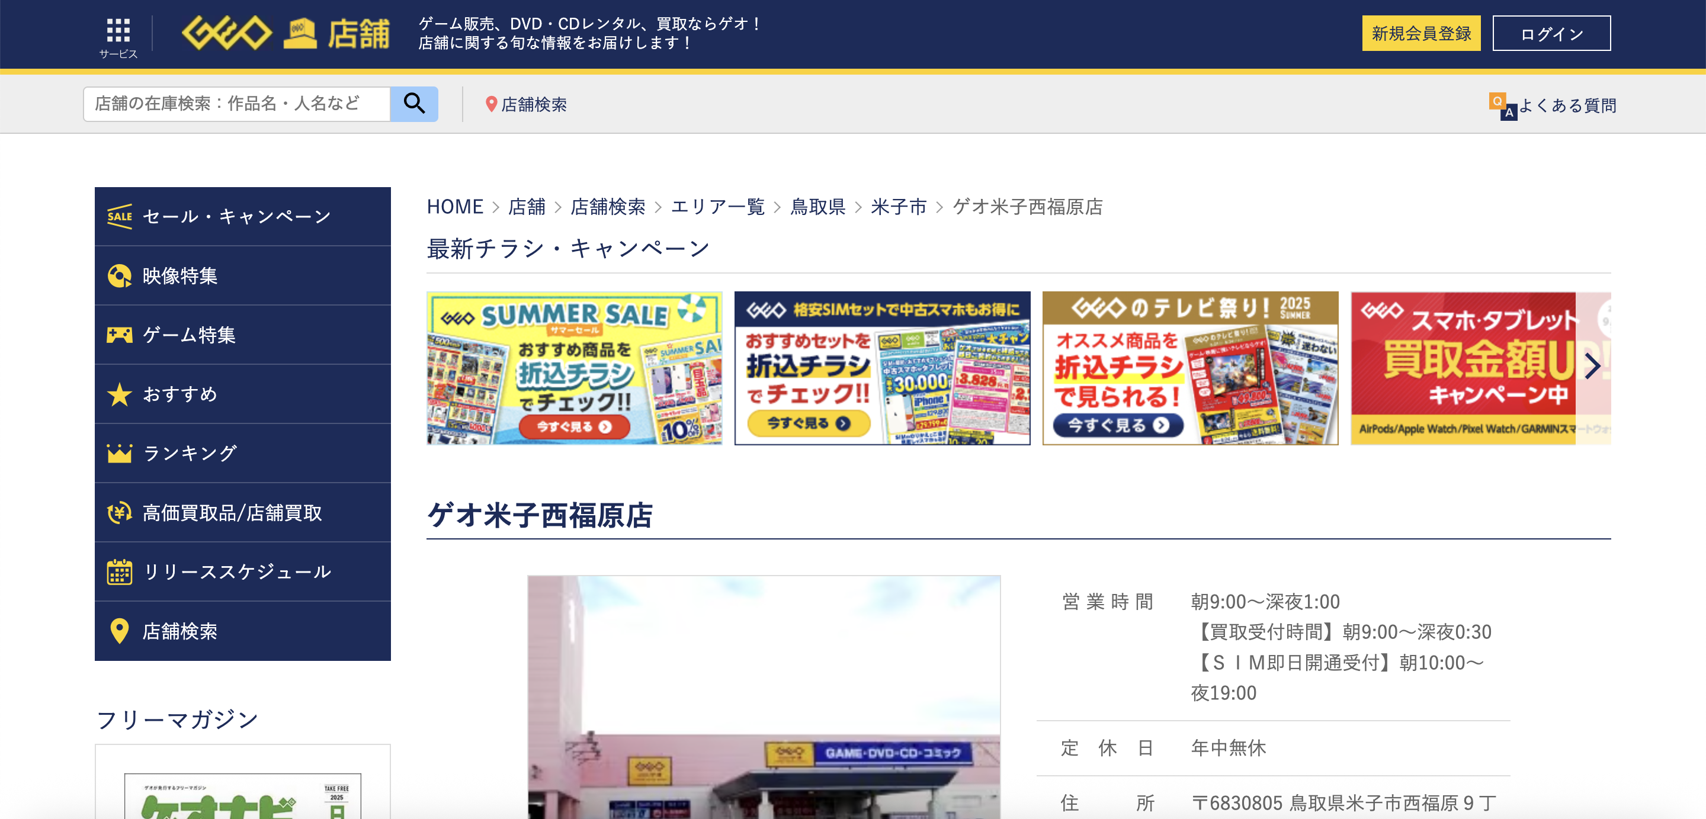This screenshot has height=819, width=1706.
Task: Open the ゲーム特集 sidebar menu
Action: pyautogui.click(x=242, y=335)
